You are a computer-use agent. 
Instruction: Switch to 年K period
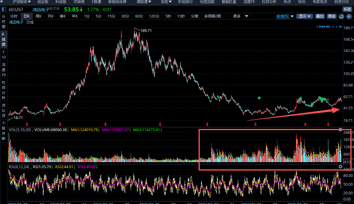(75, 16)
